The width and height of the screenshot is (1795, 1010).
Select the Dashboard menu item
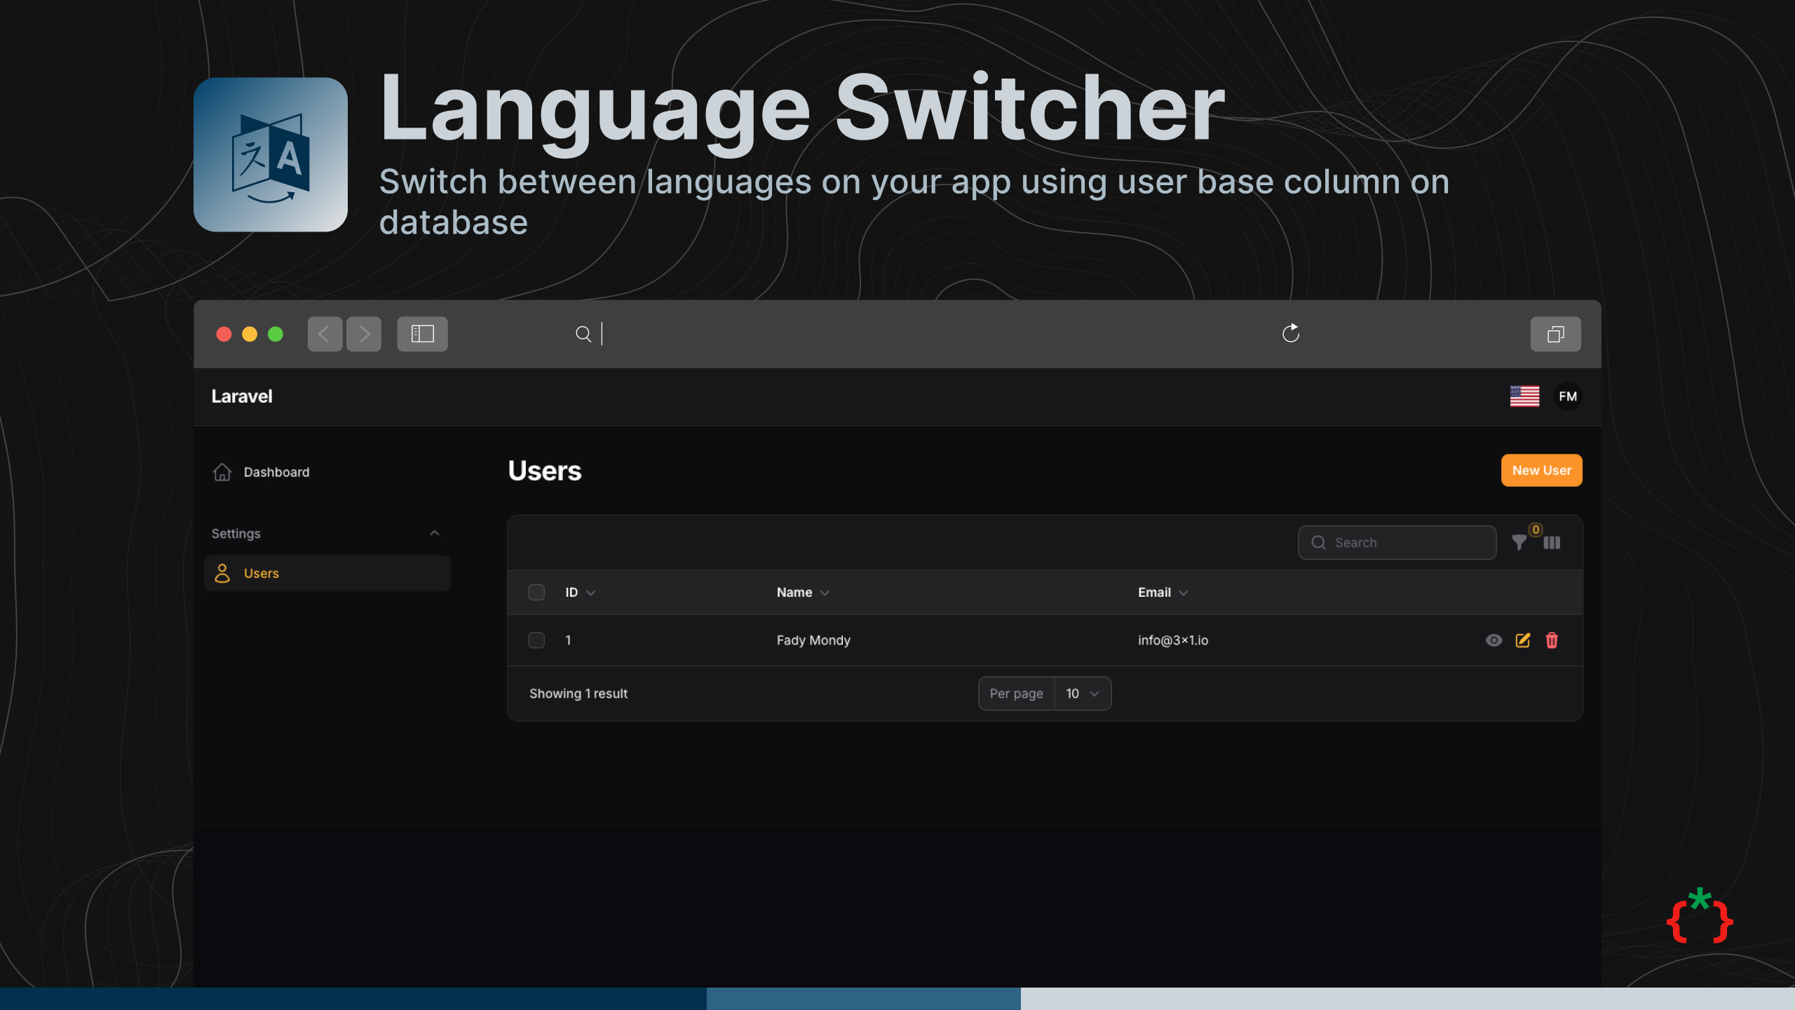pos(276,471)
